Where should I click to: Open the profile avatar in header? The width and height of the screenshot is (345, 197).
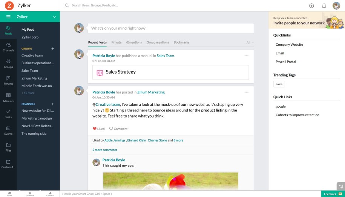coord(336,6)
